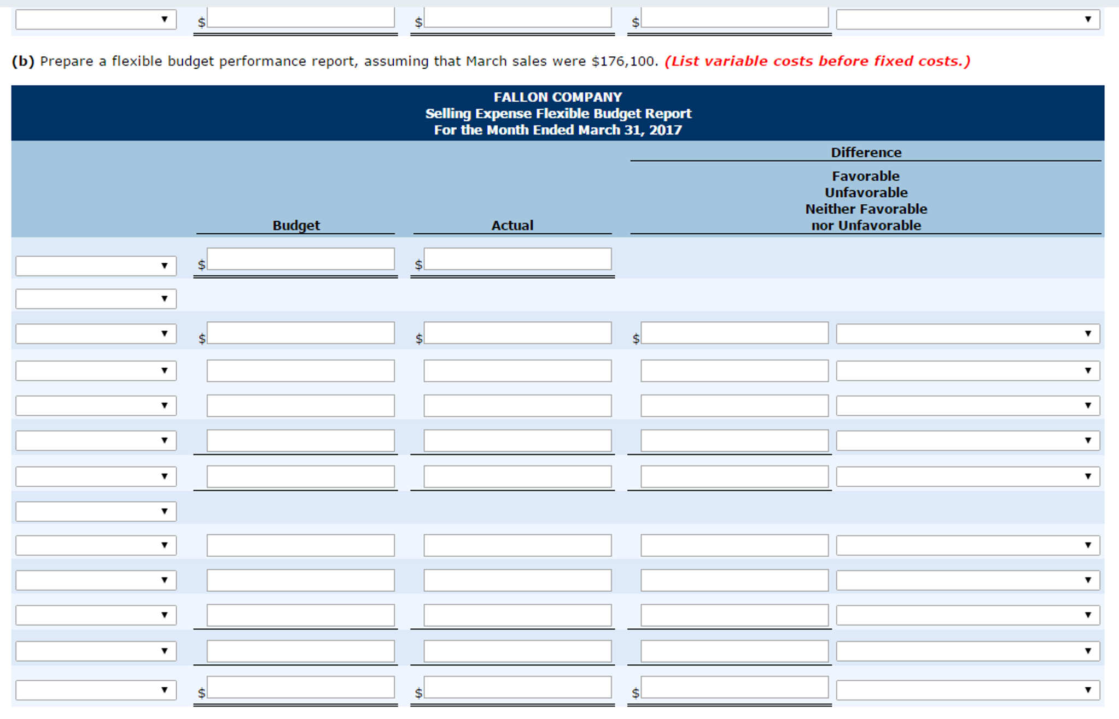Viewport: 1119px width, 719px height.
Task: Click first Difference amount field with dollar sign
Action: [x=734, y=333]
